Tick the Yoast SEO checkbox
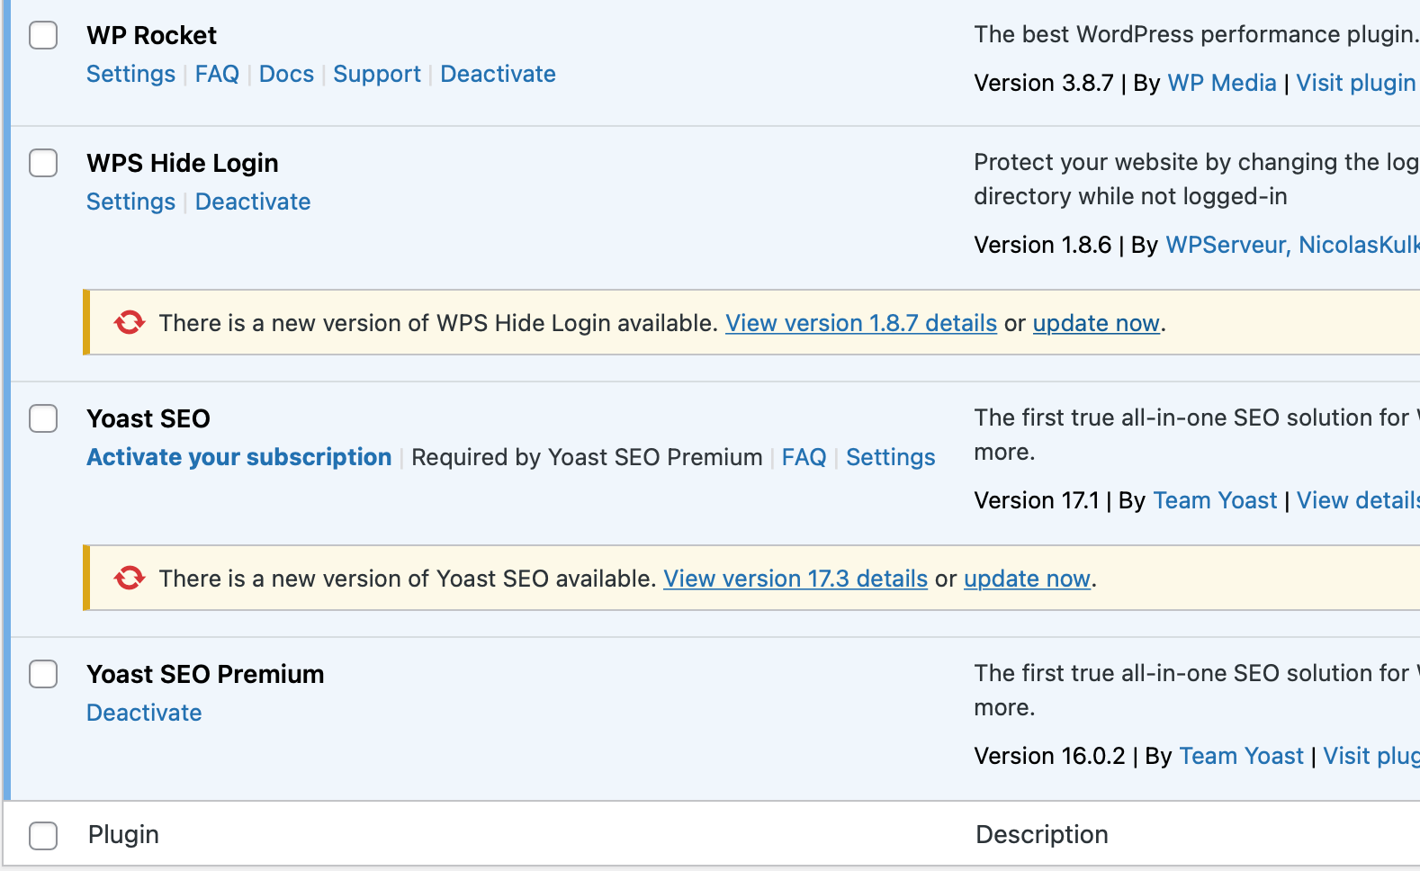The image size is (1420, 871). pos(43,418)
